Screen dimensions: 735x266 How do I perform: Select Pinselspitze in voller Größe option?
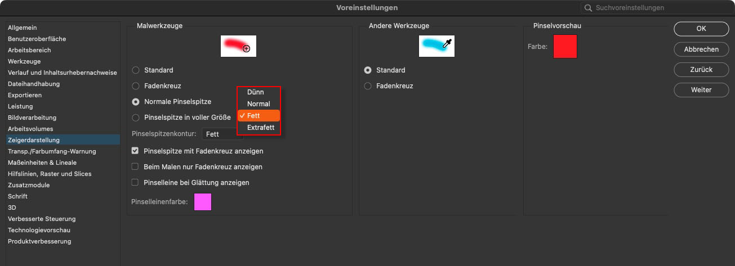[x=136, y=118]
